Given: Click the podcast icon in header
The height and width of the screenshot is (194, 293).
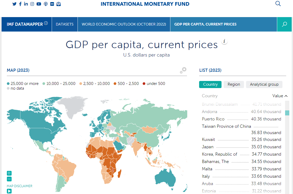Looking at the screenshot, I should 46,4.
